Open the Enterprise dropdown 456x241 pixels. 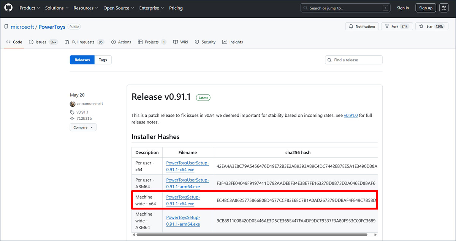tap(152, 8)
